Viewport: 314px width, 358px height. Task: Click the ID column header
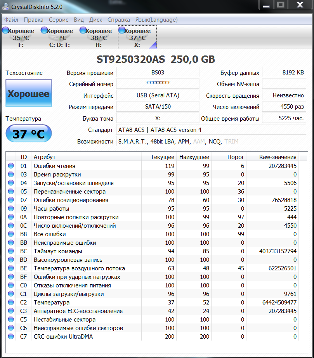pyautogui.click(x=23, y=157)
